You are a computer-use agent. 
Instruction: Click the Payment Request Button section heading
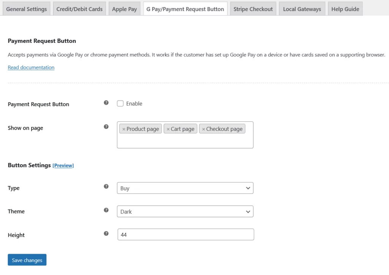pyautogui.click(x=42, y=41)
